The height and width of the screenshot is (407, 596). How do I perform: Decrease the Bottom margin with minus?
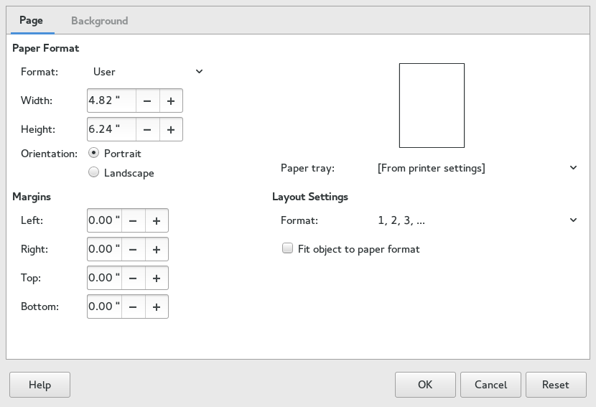tap(133, 307)
